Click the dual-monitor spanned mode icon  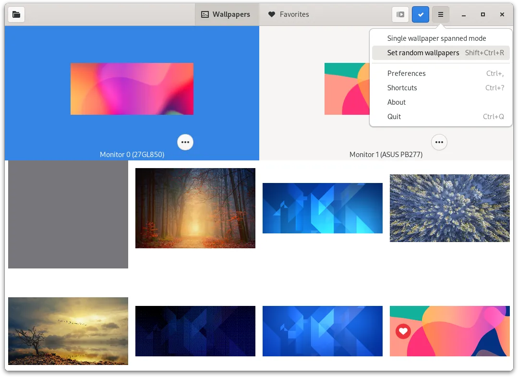click(400, 14)
